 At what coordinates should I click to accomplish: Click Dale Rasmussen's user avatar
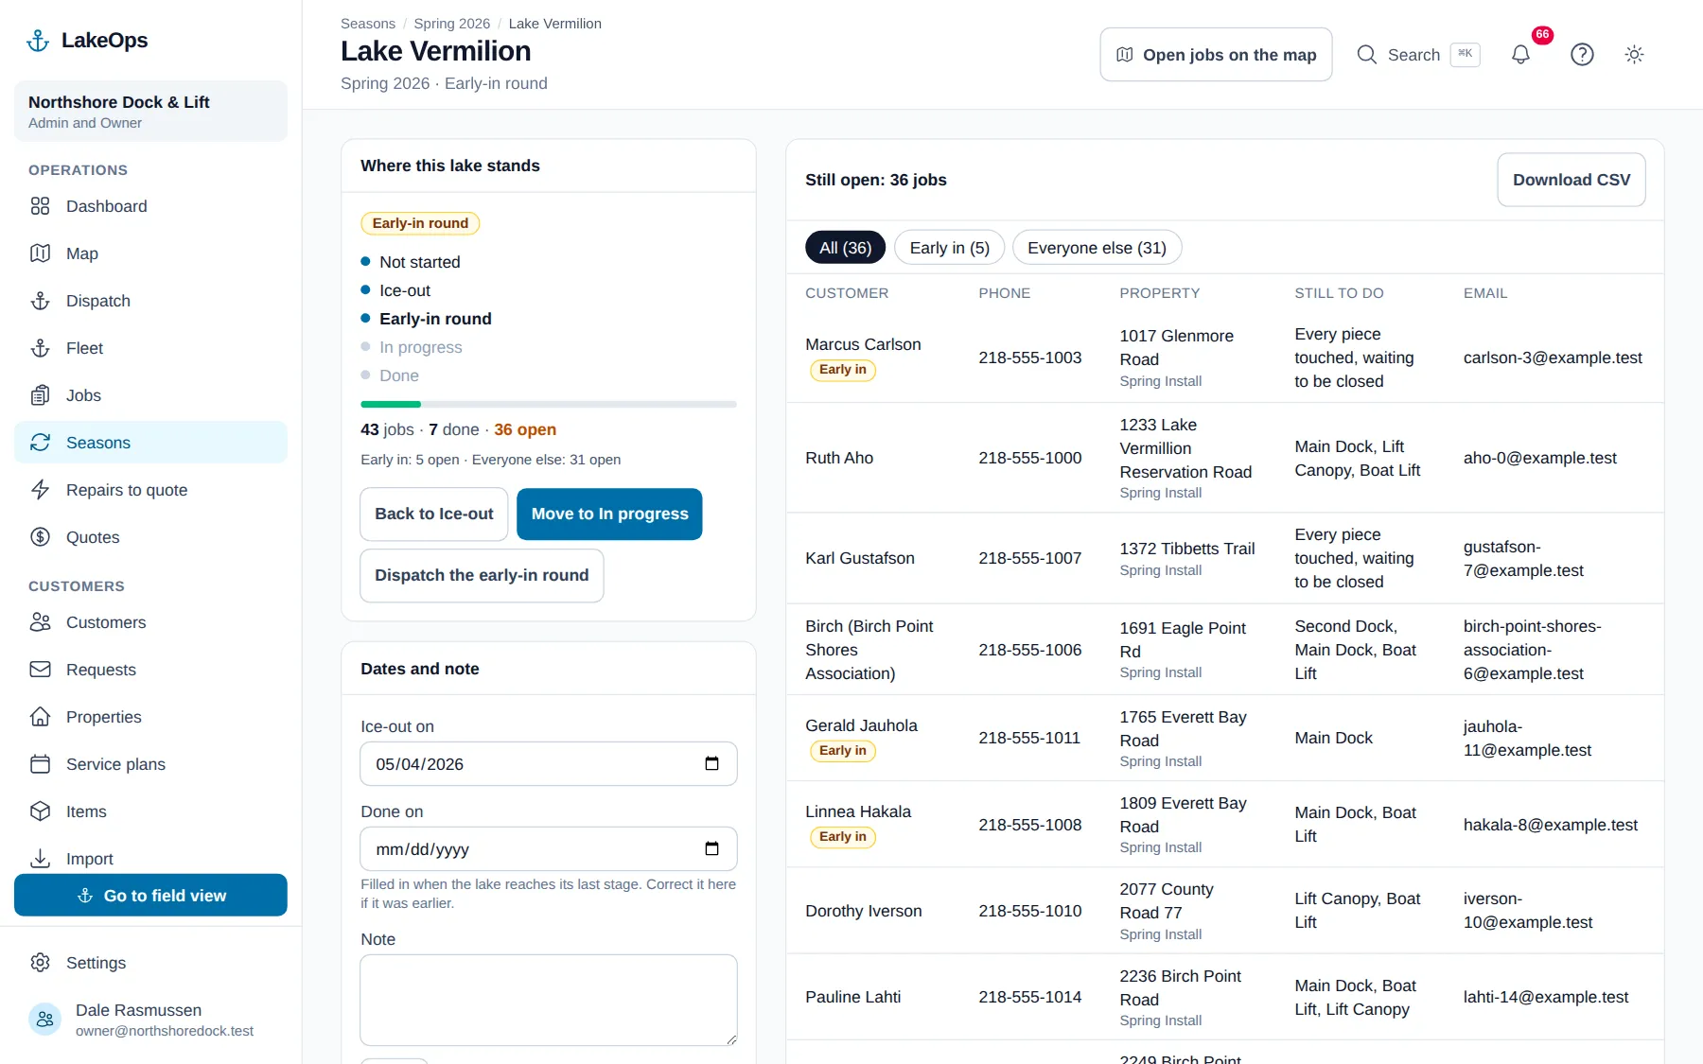click(x=44, y=1020)
